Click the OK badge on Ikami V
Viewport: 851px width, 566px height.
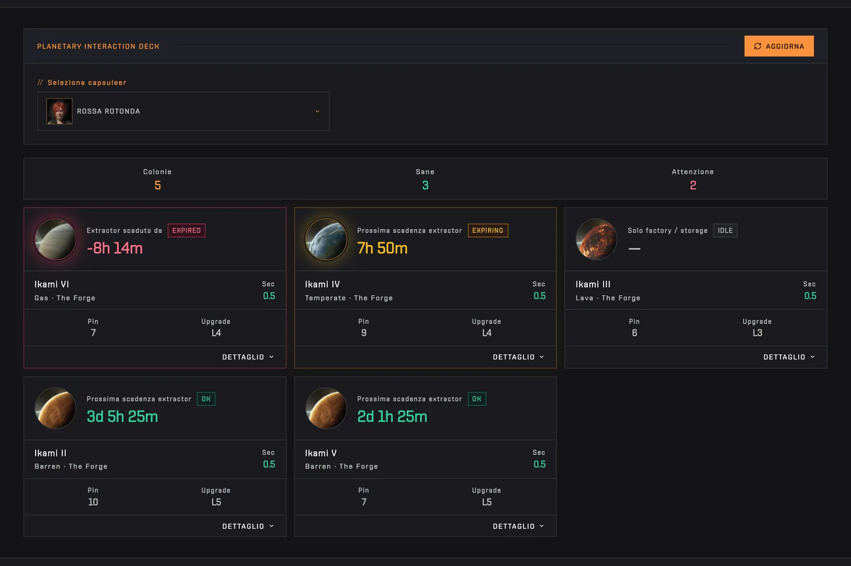(477, 399)
